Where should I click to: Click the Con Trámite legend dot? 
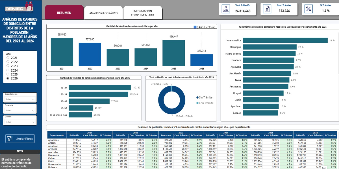click(x=197, y=103)
